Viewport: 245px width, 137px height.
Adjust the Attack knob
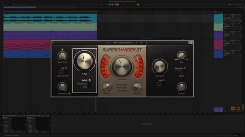click(106, 87)
